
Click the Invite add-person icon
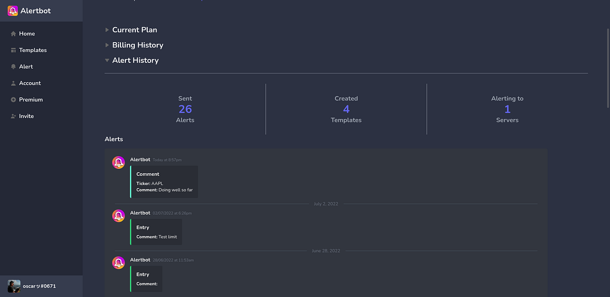13,116
